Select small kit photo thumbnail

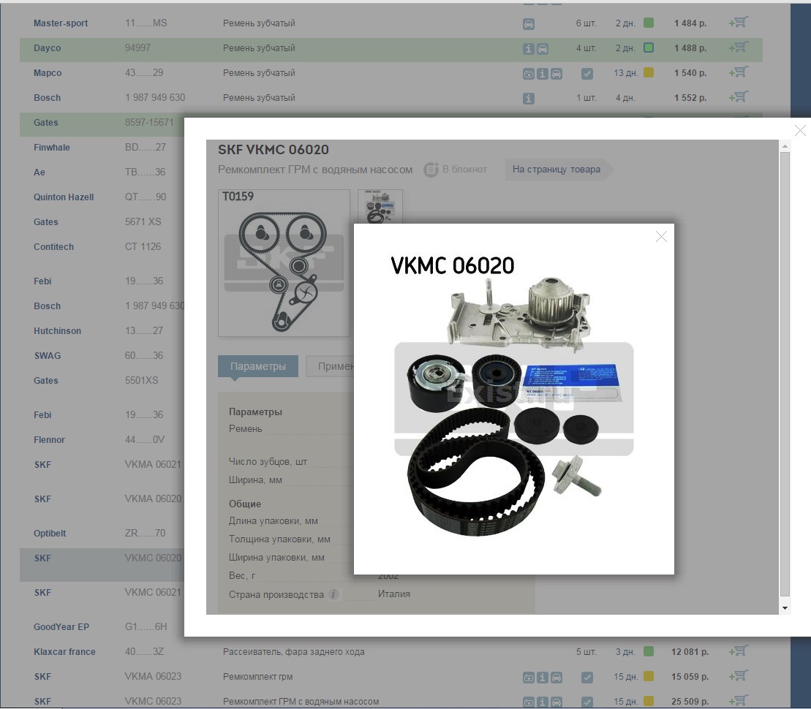(380, 206)
